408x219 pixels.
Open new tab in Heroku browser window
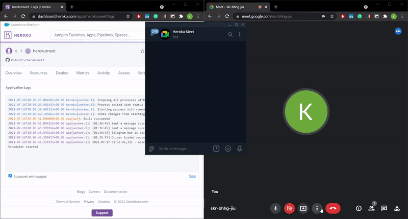pyautogui.click(x=72, y=7)
